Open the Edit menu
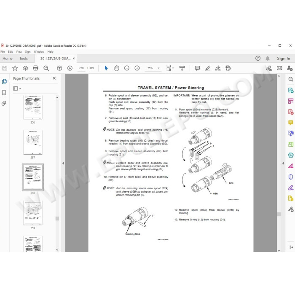 pos(10,51)
